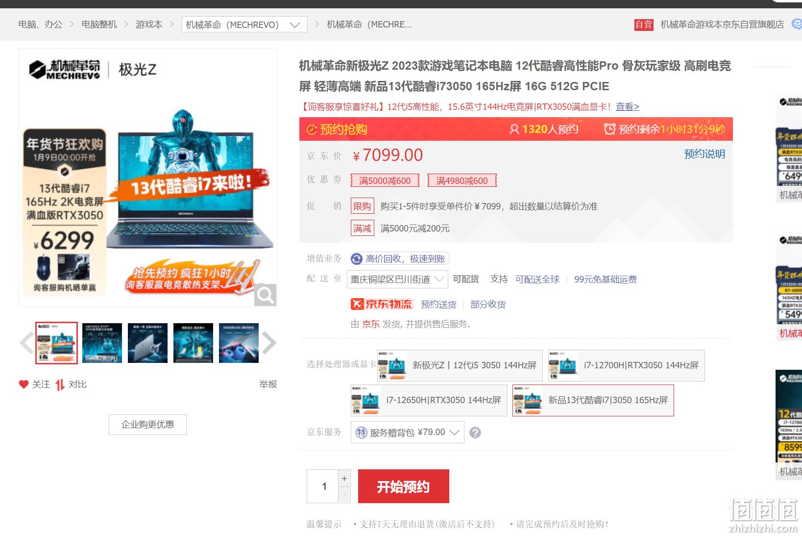Click the coupon 满5000减600
802x537 pixels.
click(x=385, y=180)
